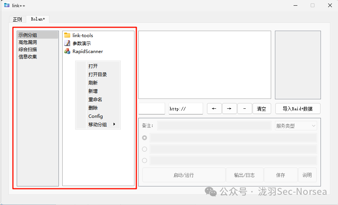Viewport: 338px width, 205px height.
Task: Click the 导入Raid+数据 button
Action: click(x=297, y=109)
